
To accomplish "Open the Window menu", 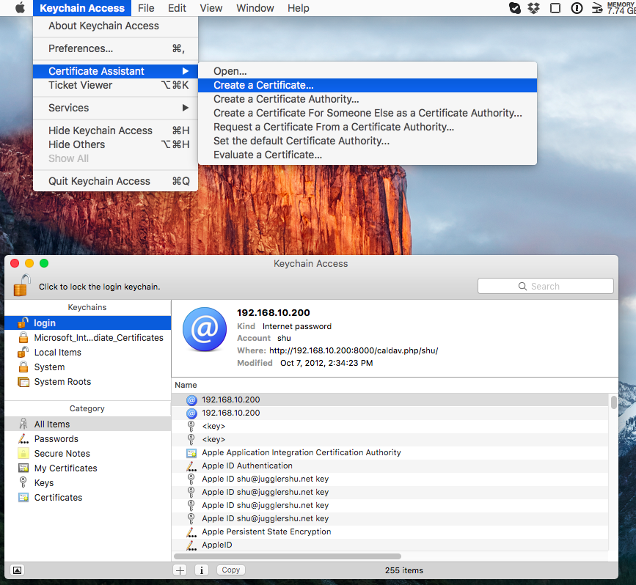I will (x=255, y=8).
